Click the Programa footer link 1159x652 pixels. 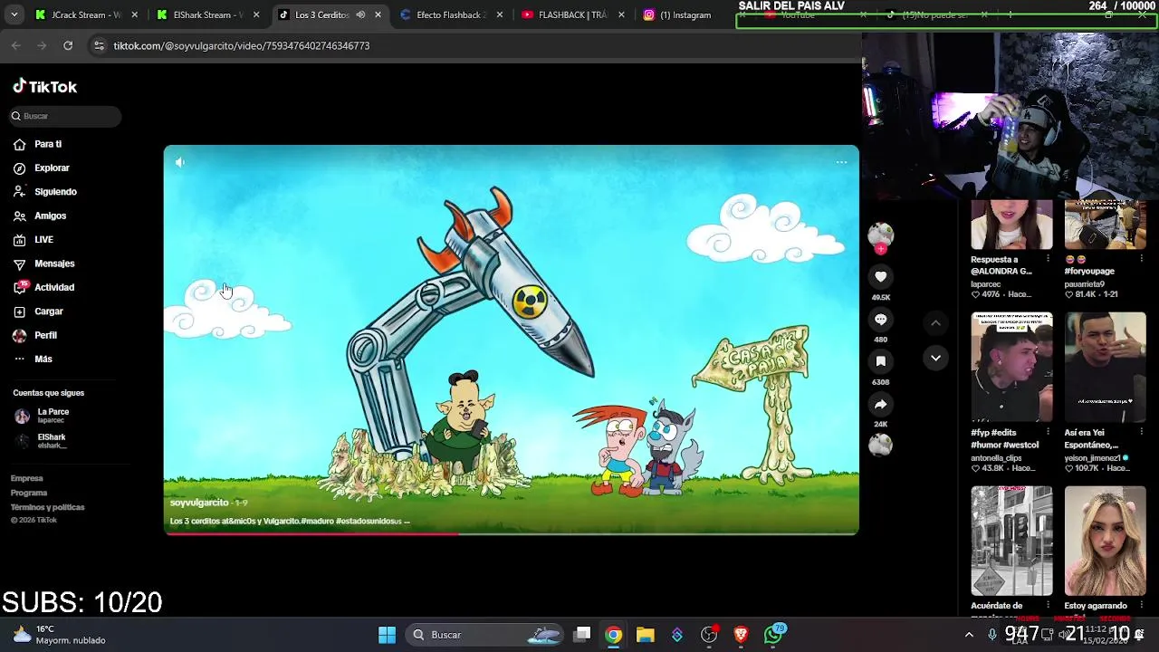[29, 493]
